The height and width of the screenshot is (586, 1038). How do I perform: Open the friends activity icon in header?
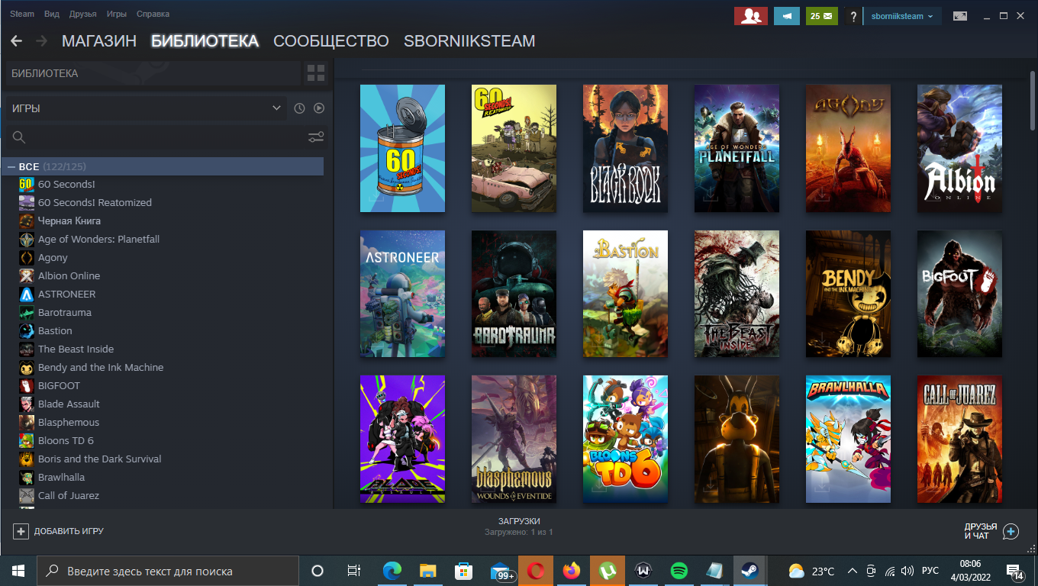pos(750,16)
